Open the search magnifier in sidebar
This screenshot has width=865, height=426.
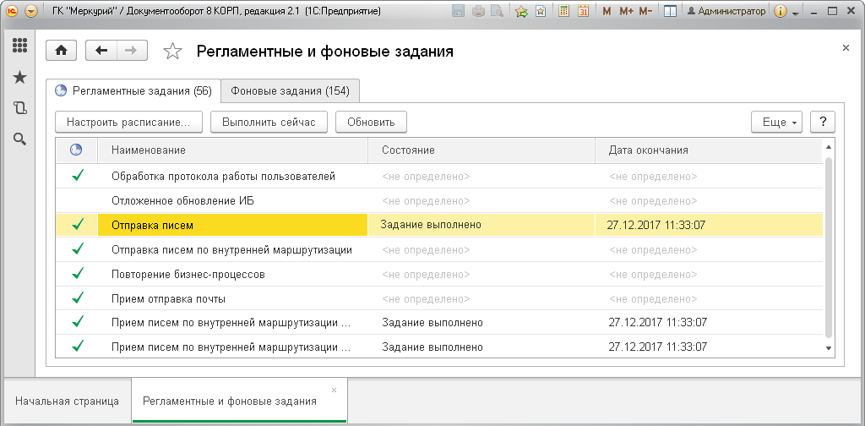pyautogui.click(x=20, y=139)
